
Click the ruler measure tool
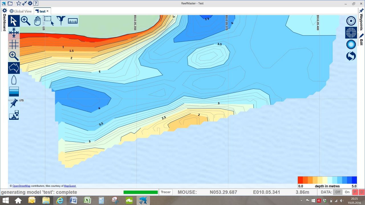(73, 21)
